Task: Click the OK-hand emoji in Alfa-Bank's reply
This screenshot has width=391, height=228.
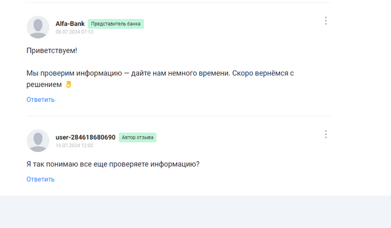Action: tap(69, 84)
